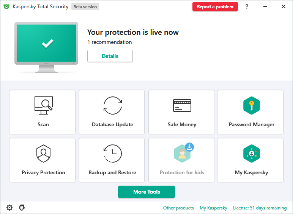Open the Scan monitor icon
Image resolution: width=293 pixels, height=214 pixels.
click(43, 105)
